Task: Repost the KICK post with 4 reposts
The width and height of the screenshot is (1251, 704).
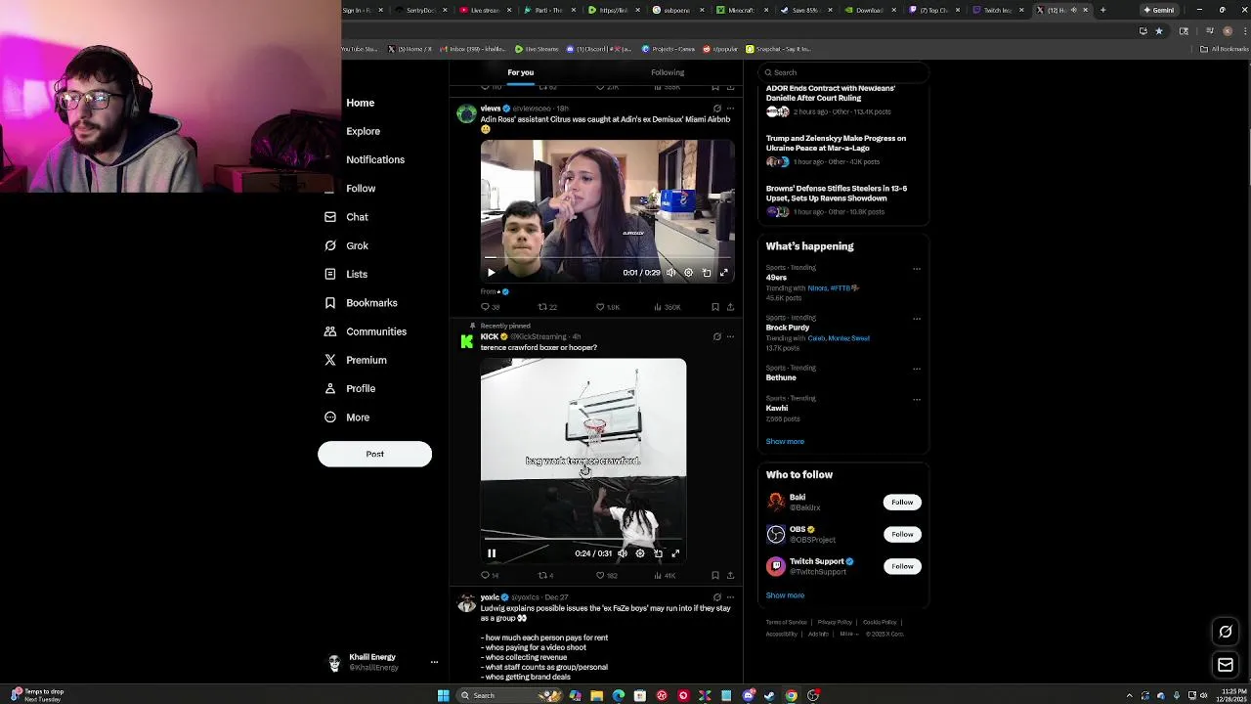Action: tap(545, 575)
